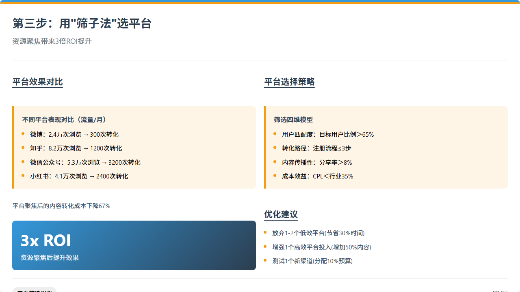Screen dimensions: 520x292
Task: Click 放弃1-2个低效平台 suggestion
Action: (x=318, y=233)
